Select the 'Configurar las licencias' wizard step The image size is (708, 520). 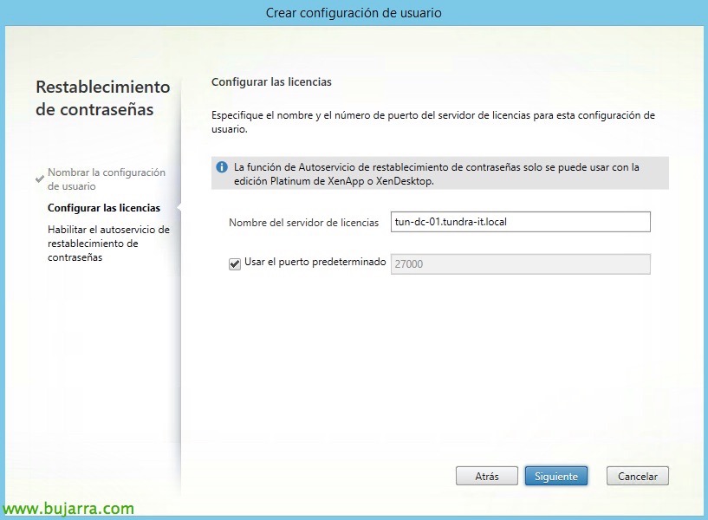click(104, 208)
